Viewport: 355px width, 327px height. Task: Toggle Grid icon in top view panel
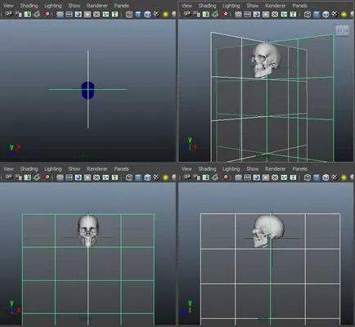[60, 14]
